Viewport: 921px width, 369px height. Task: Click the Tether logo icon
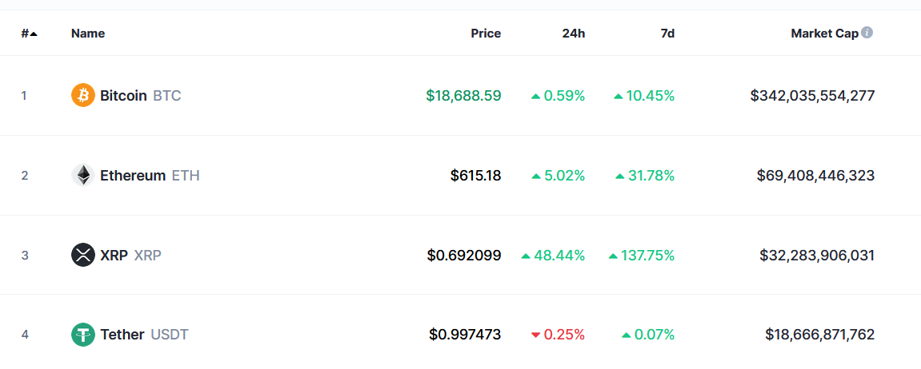[83, 335]
